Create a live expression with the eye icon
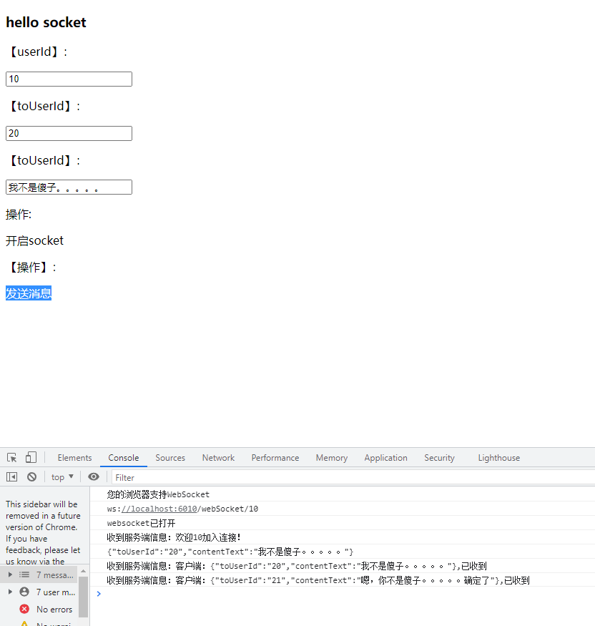Image resolution: width=595 pixels, height=626 pixels. click(x=93, y=476)
